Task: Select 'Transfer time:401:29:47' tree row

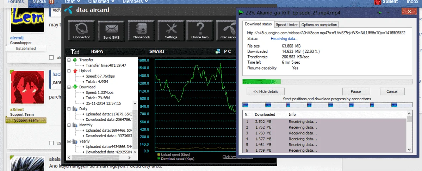Action: pyautogui.click(x=106, y=65)
